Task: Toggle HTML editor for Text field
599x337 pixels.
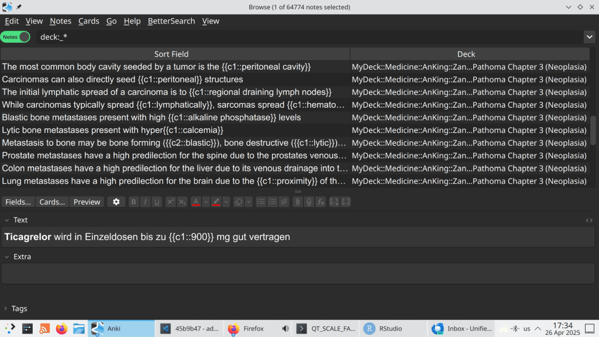Action: coord(589,220)
